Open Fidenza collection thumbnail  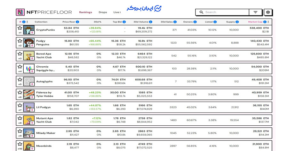(29, 94)
